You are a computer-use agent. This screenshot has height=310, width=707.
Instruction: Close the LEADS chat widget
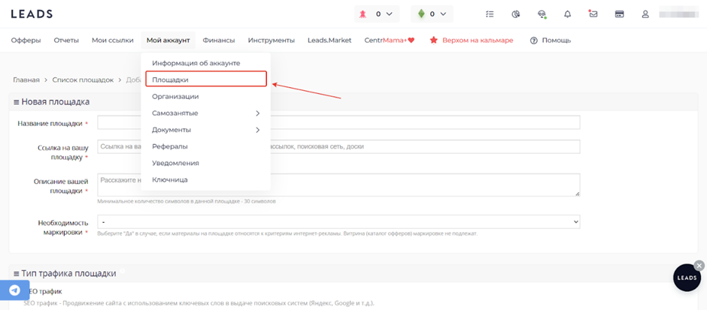point(699,266)
